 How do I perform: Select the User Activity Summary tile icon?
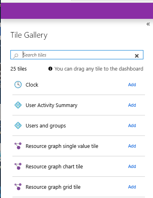click(18, 105)
